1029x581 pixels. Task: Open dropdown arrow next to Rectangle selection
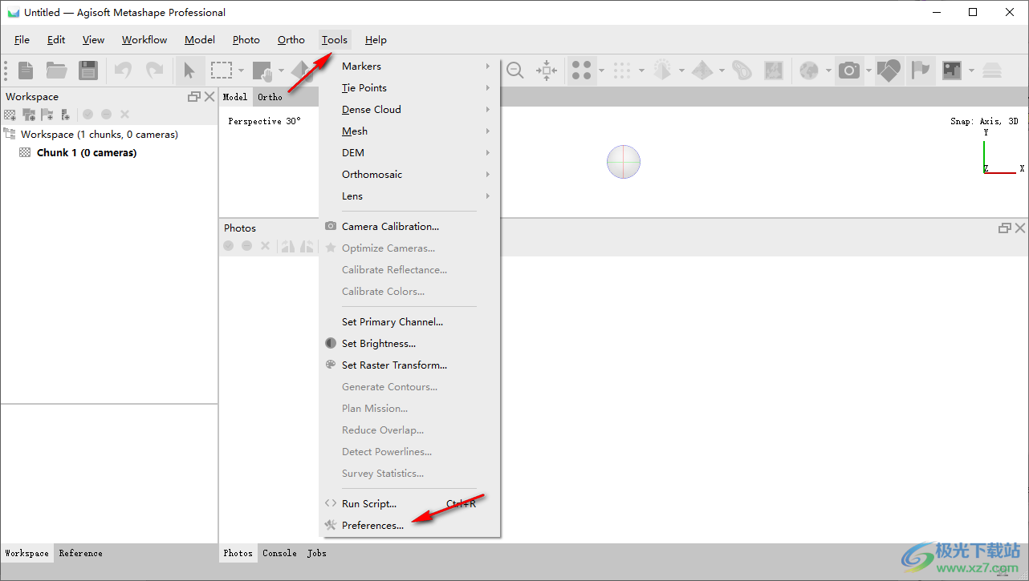241,71
